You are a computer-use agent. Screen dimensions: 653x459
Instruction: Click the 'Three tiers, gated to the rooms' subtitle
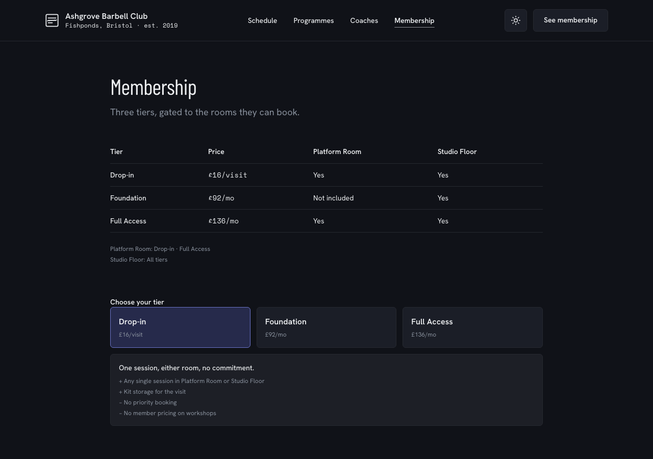point(205,112)
